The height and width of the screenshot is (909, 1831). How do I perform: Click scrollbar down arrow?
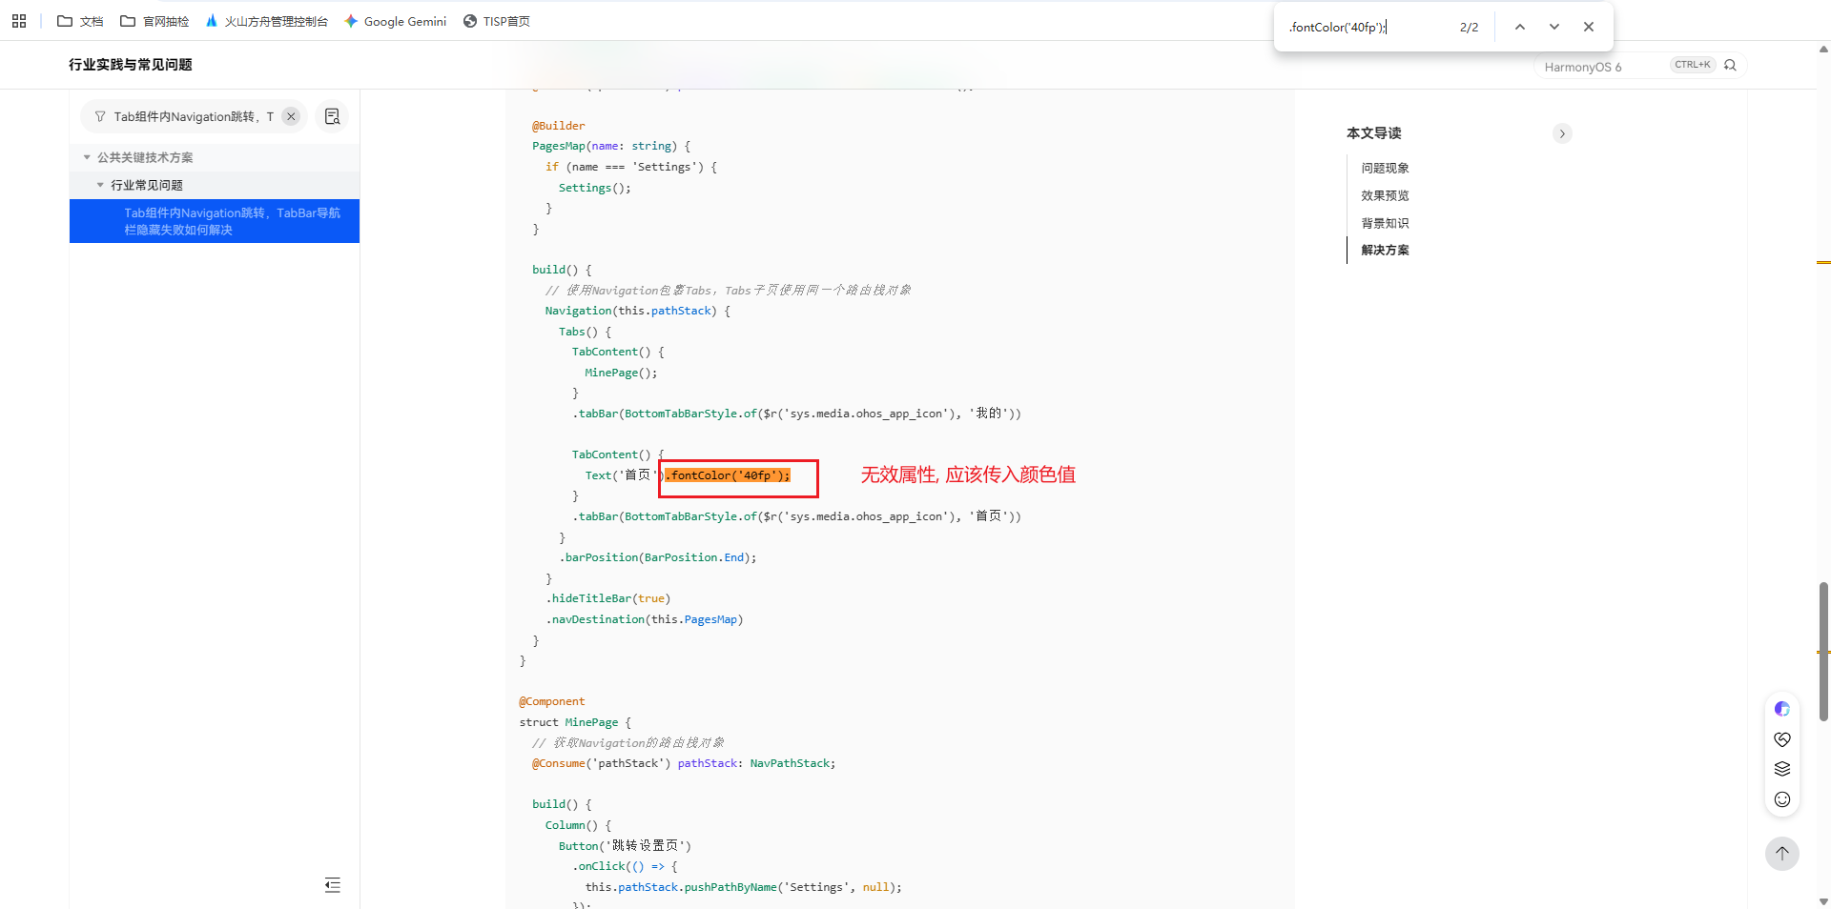tap(1823, 901)
